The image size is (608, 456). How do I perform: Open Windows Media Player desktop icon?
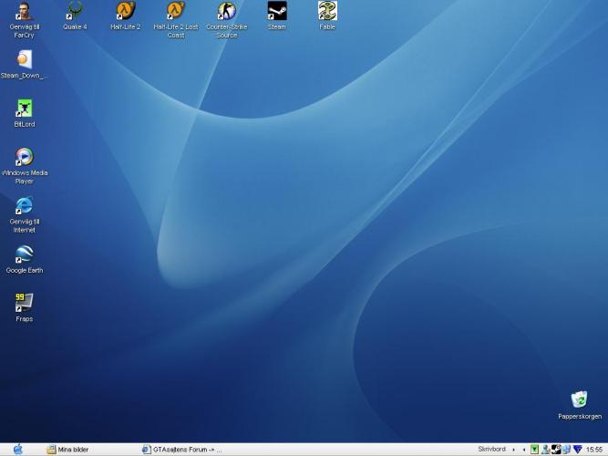click(x=25, y=157)
